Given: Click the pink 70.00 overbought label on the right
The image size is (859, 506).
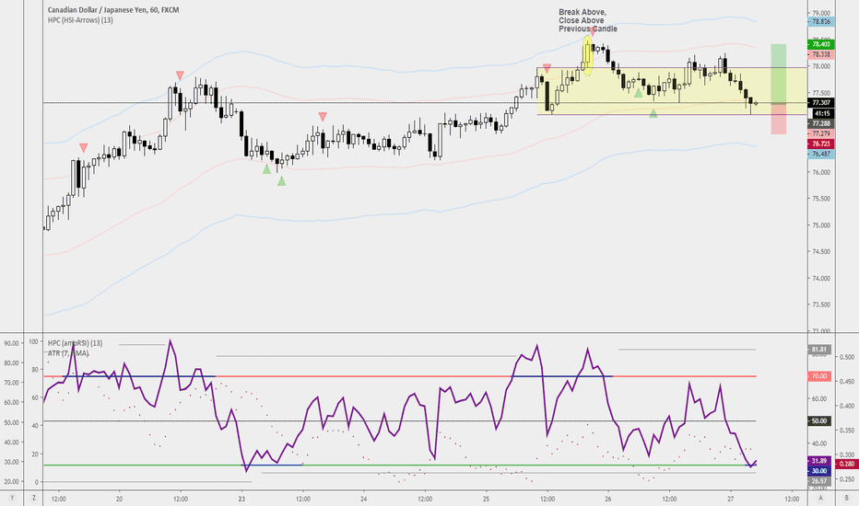Looking at the screenshot, I should 819,376.
